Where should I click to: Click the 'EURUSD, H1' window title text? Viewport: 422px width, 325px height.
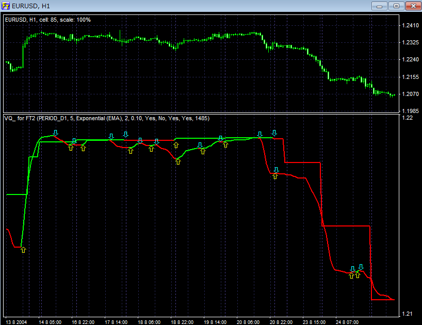tap(31, 6)
